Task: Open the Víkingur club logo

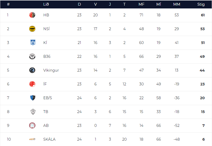Action: click(32, 70)
